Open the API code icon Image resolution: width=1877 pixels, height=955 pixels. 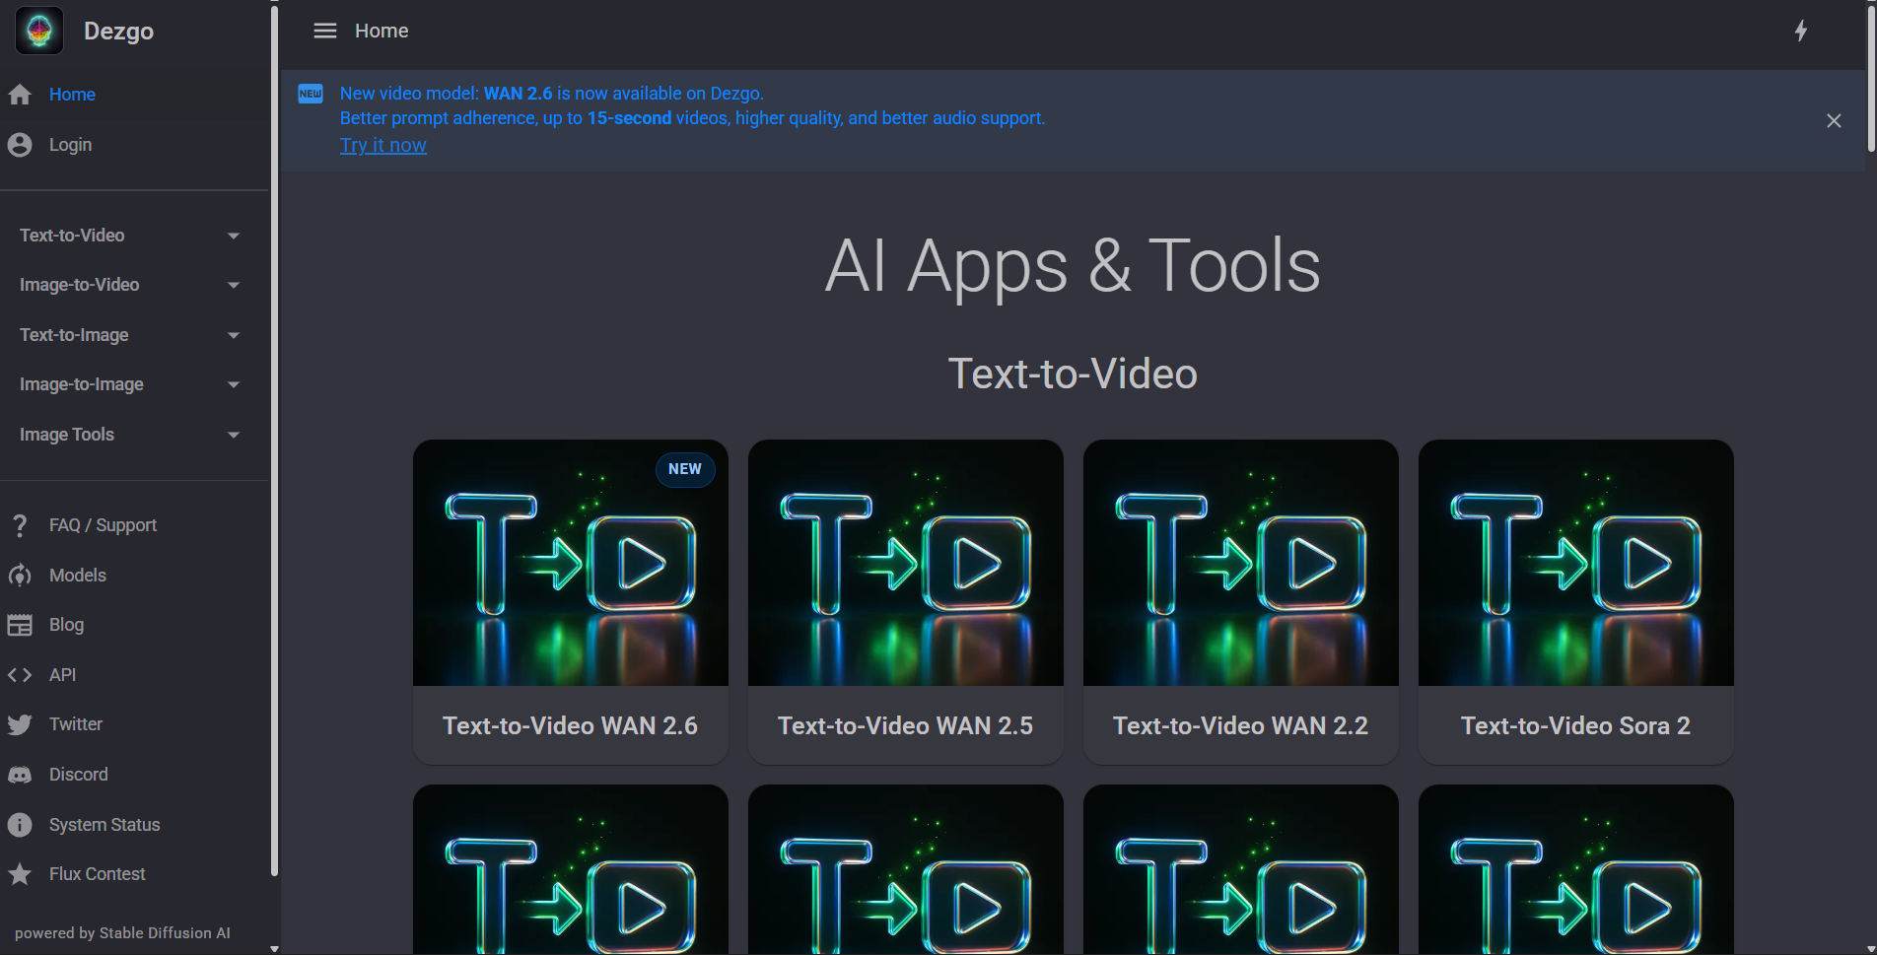pyautogui.click(x=20, y=675)
